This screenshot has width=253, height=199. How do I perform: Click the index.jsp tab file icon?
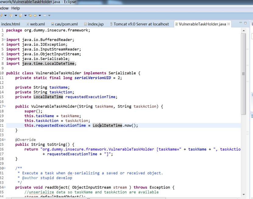click(86, 24)
